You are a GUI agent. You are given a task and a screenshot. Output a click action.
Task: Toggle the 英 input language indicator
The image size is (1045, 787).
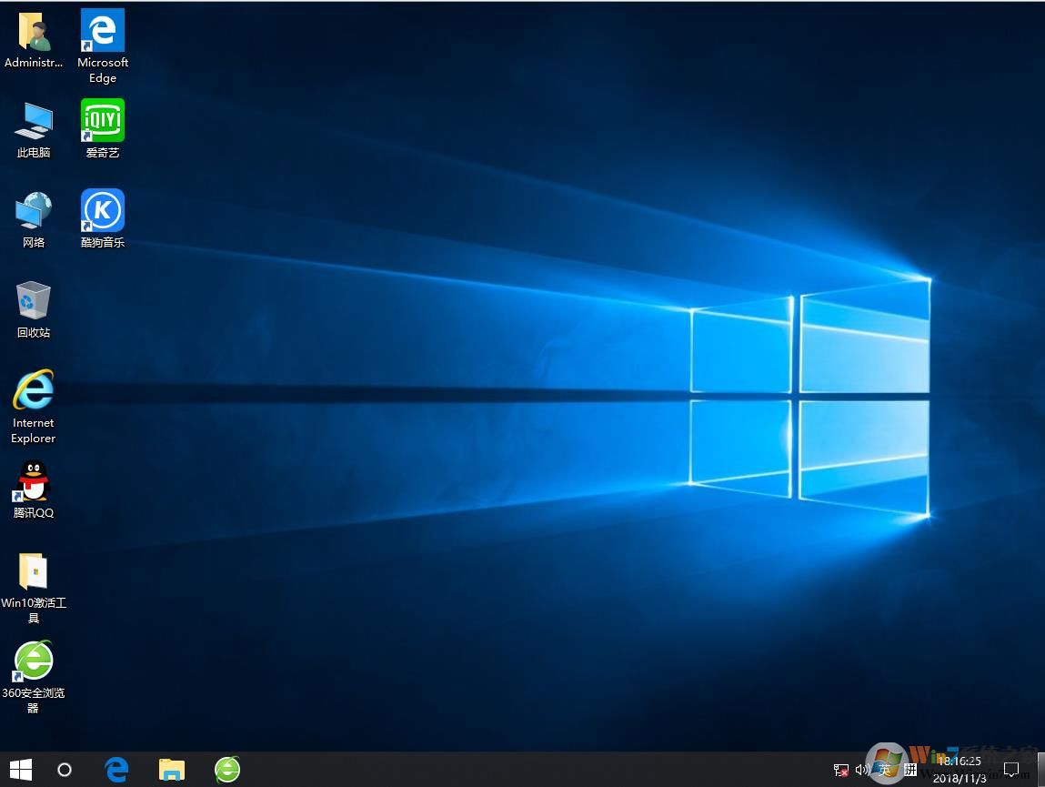coord(885,771)
